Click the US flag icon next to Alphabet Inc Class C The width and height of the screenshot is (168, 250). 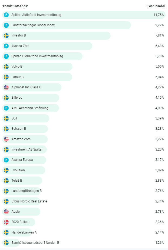[x=6, y=87]
